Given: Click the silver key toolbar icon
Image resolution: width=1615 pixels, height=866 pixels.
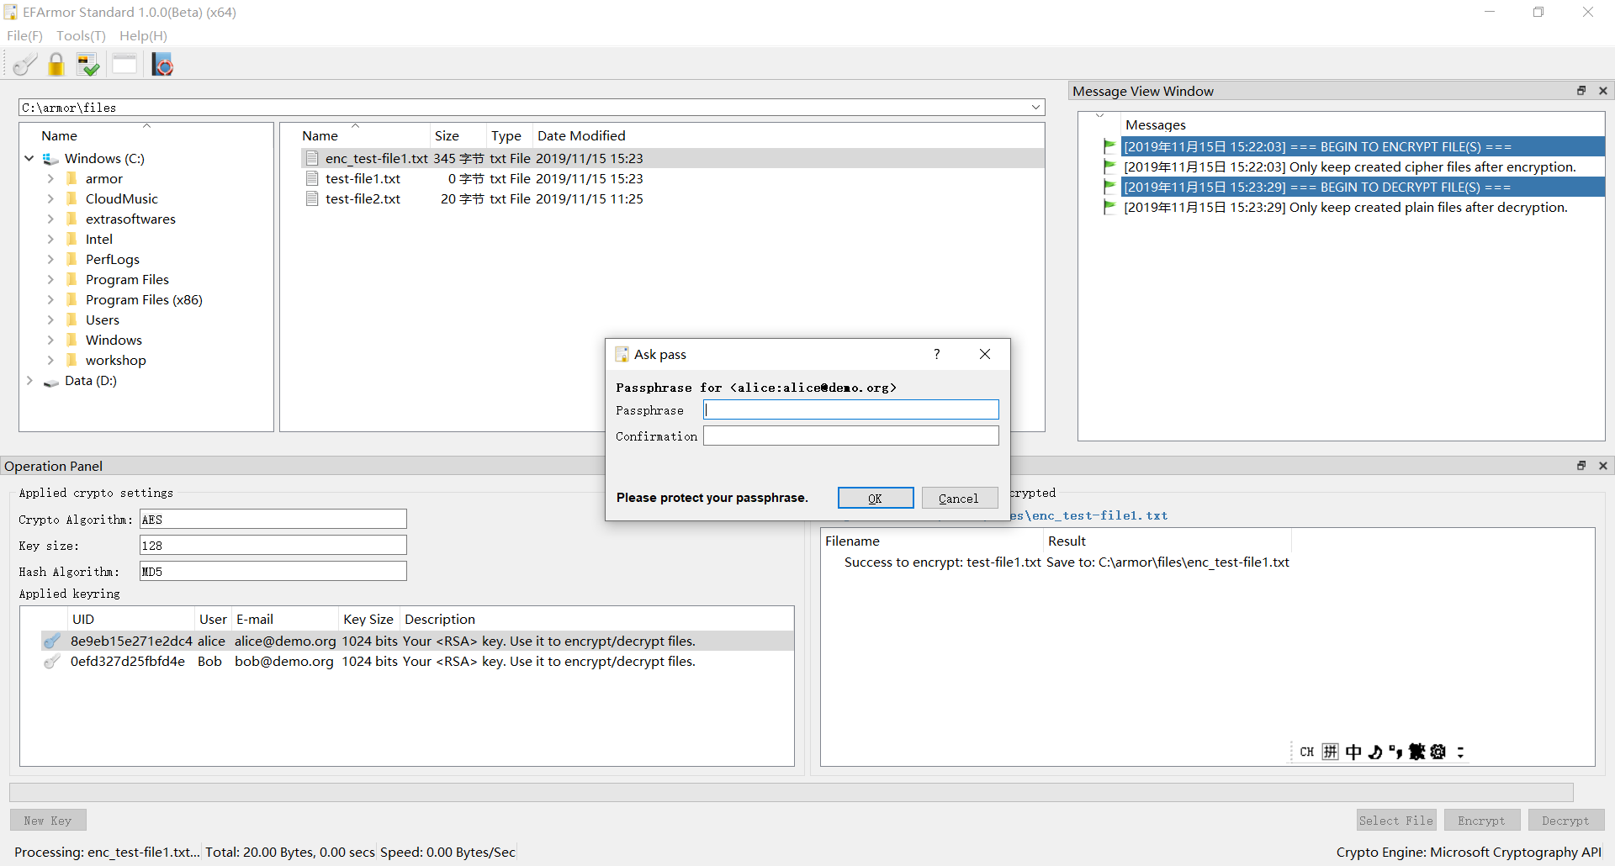Looking at the screenshot, I should click(x=25, y=64).
